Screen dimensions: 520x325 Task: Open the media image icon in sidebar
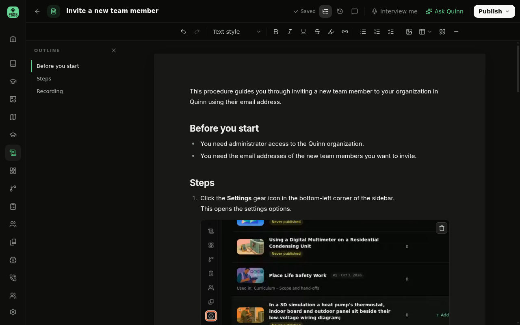pos(13,99)
